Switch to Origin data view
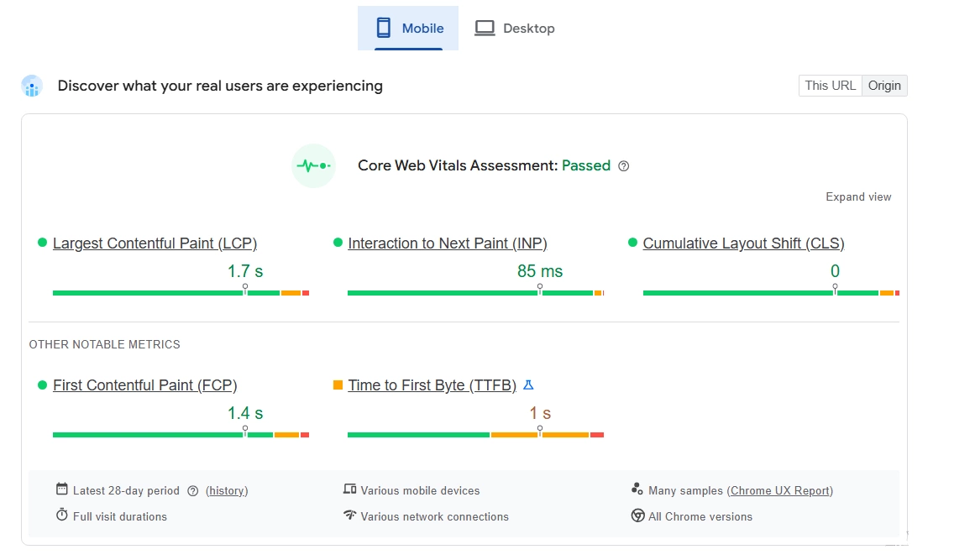 pyautogui.click(x=884, y=86)
